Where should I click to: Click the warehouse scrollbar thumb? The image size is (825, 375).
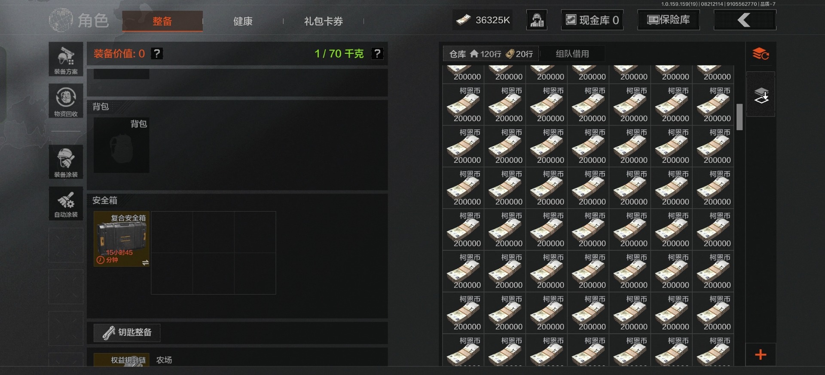(739, 117)
